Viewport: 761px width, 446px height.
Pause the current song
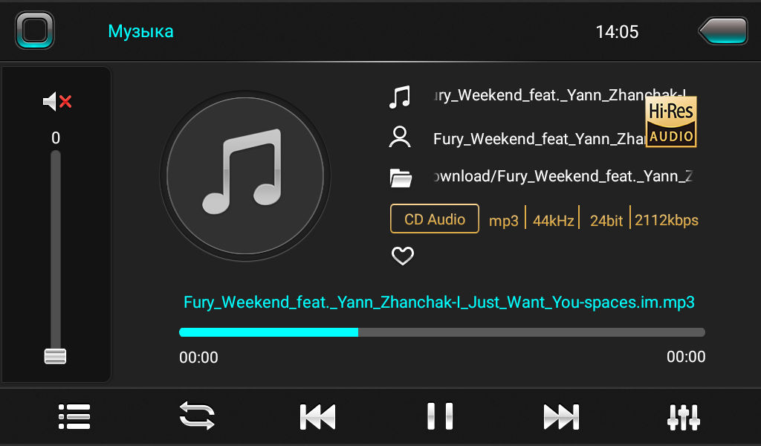click(440, 416)
